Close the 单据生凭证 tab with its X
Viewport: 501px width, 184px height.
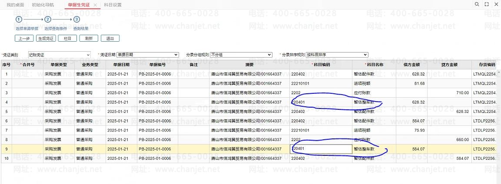pos(95,5)
